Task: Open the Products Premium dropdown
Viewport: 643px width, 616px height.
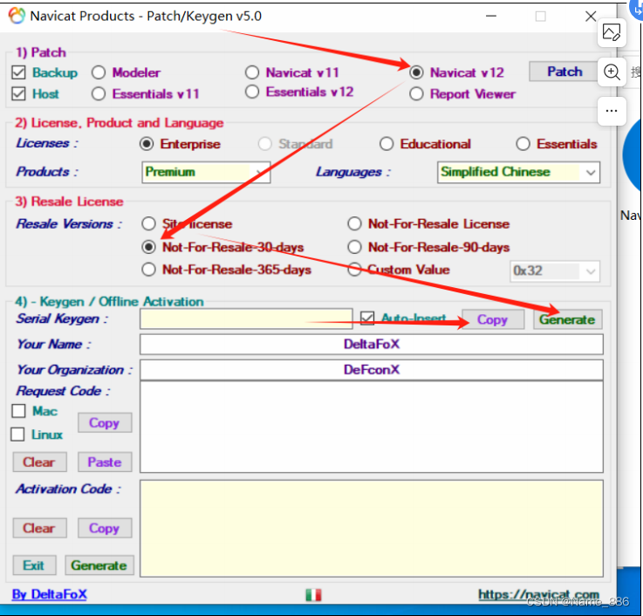Action: click(x=206, y=172)
